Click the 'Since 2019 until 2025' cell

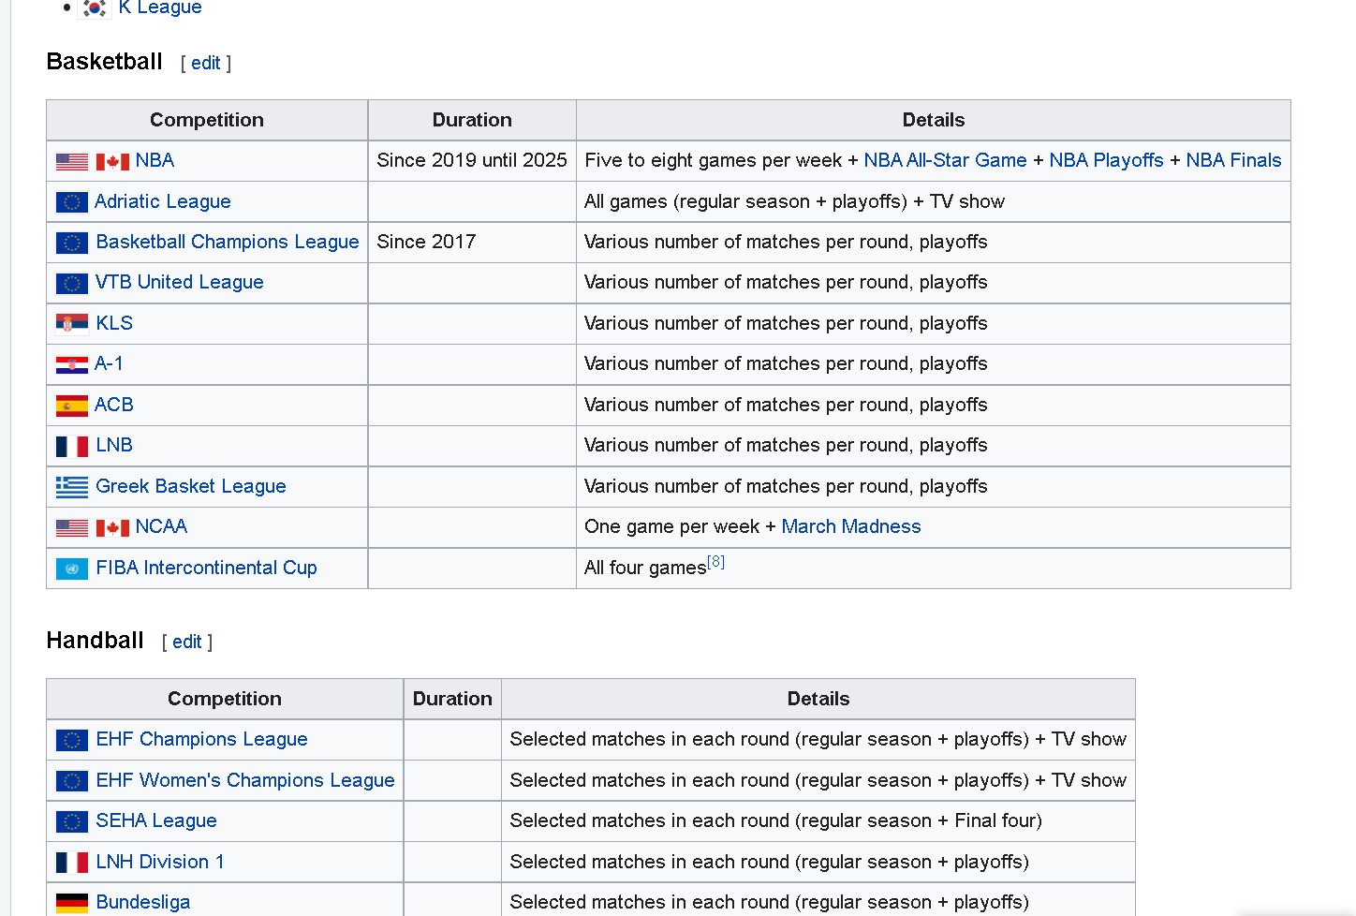click(472, 160)
